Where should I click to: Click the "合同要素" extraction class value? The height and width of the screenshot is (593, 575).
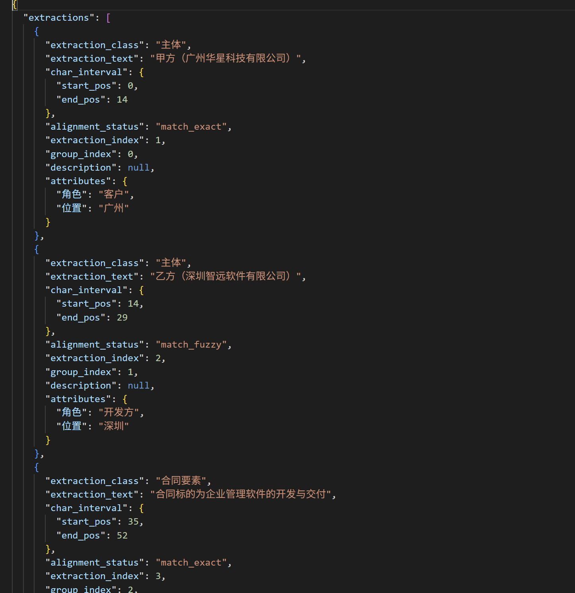pos(183,481)
